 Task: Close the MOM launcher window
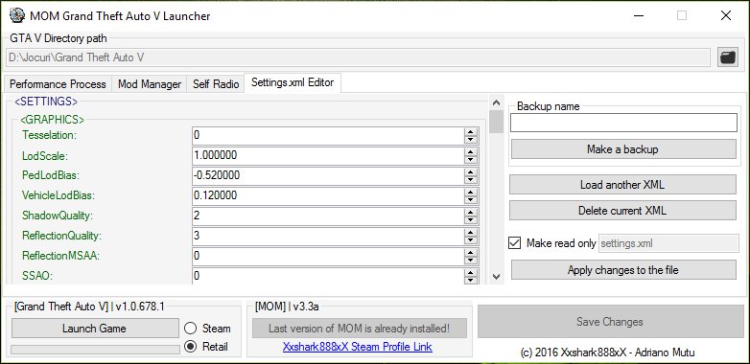pos(726,15)
